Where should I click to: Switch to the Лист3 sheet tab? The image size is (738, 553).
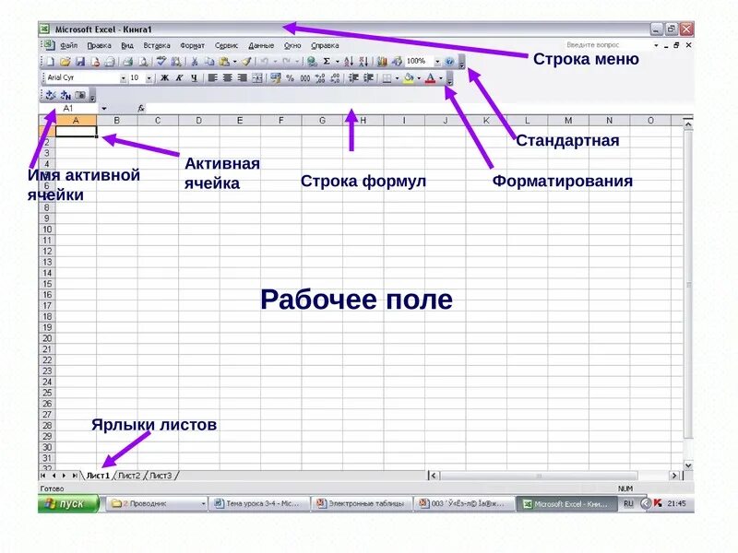coord(161,476)
